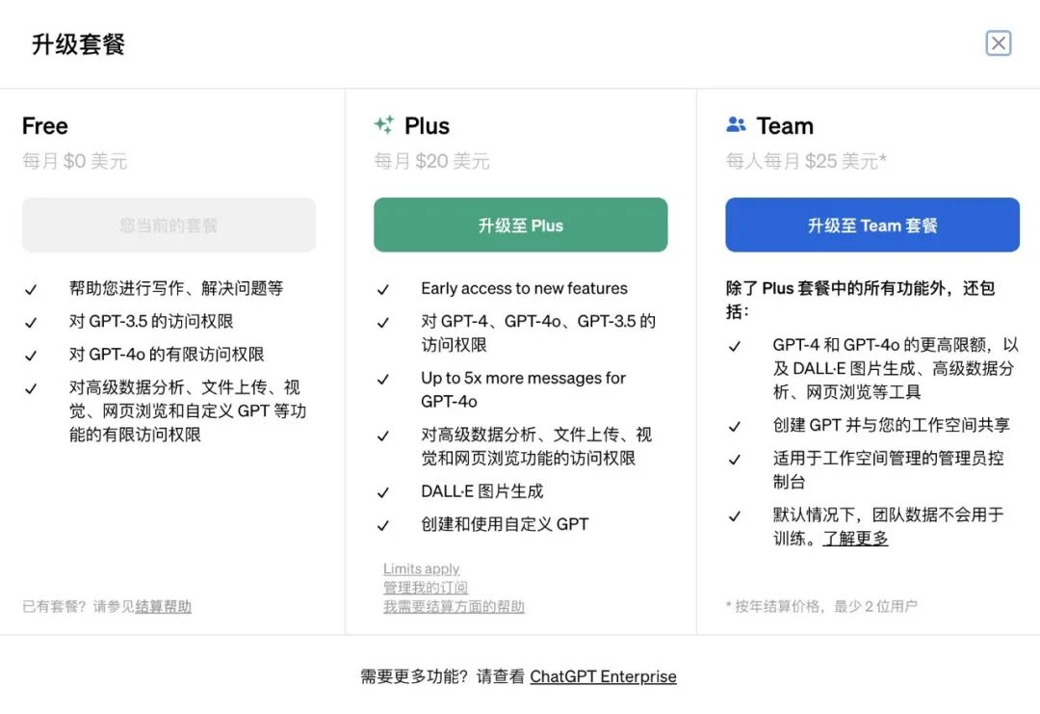Click Up to 5x more messages text
Viewport: 1040px width, 714px height.
(x=523, y=389)
